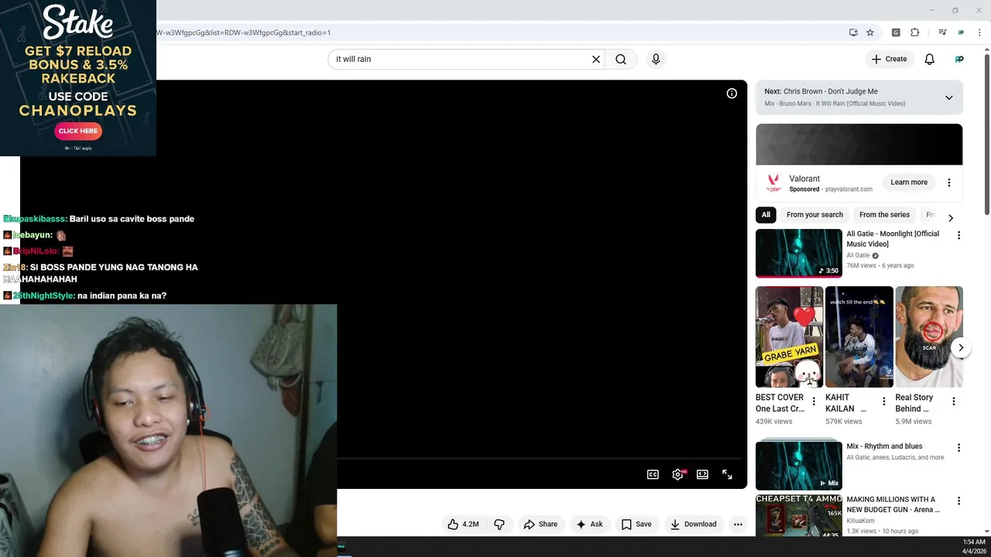The image size is (991, 557).
Task: Open the Ask AI feature
Action: click(589, 524)
